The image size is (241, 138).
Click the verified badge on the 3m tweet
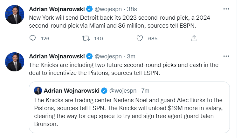point(89,56)
